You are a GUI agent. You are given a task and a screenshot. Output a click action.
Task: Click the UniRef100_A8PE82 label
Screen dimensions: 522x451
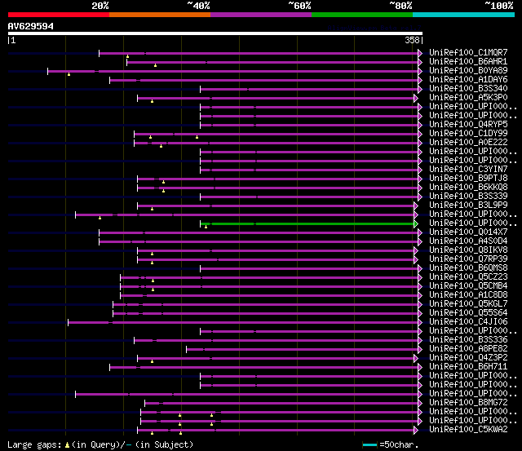click(x=468, y=349)
